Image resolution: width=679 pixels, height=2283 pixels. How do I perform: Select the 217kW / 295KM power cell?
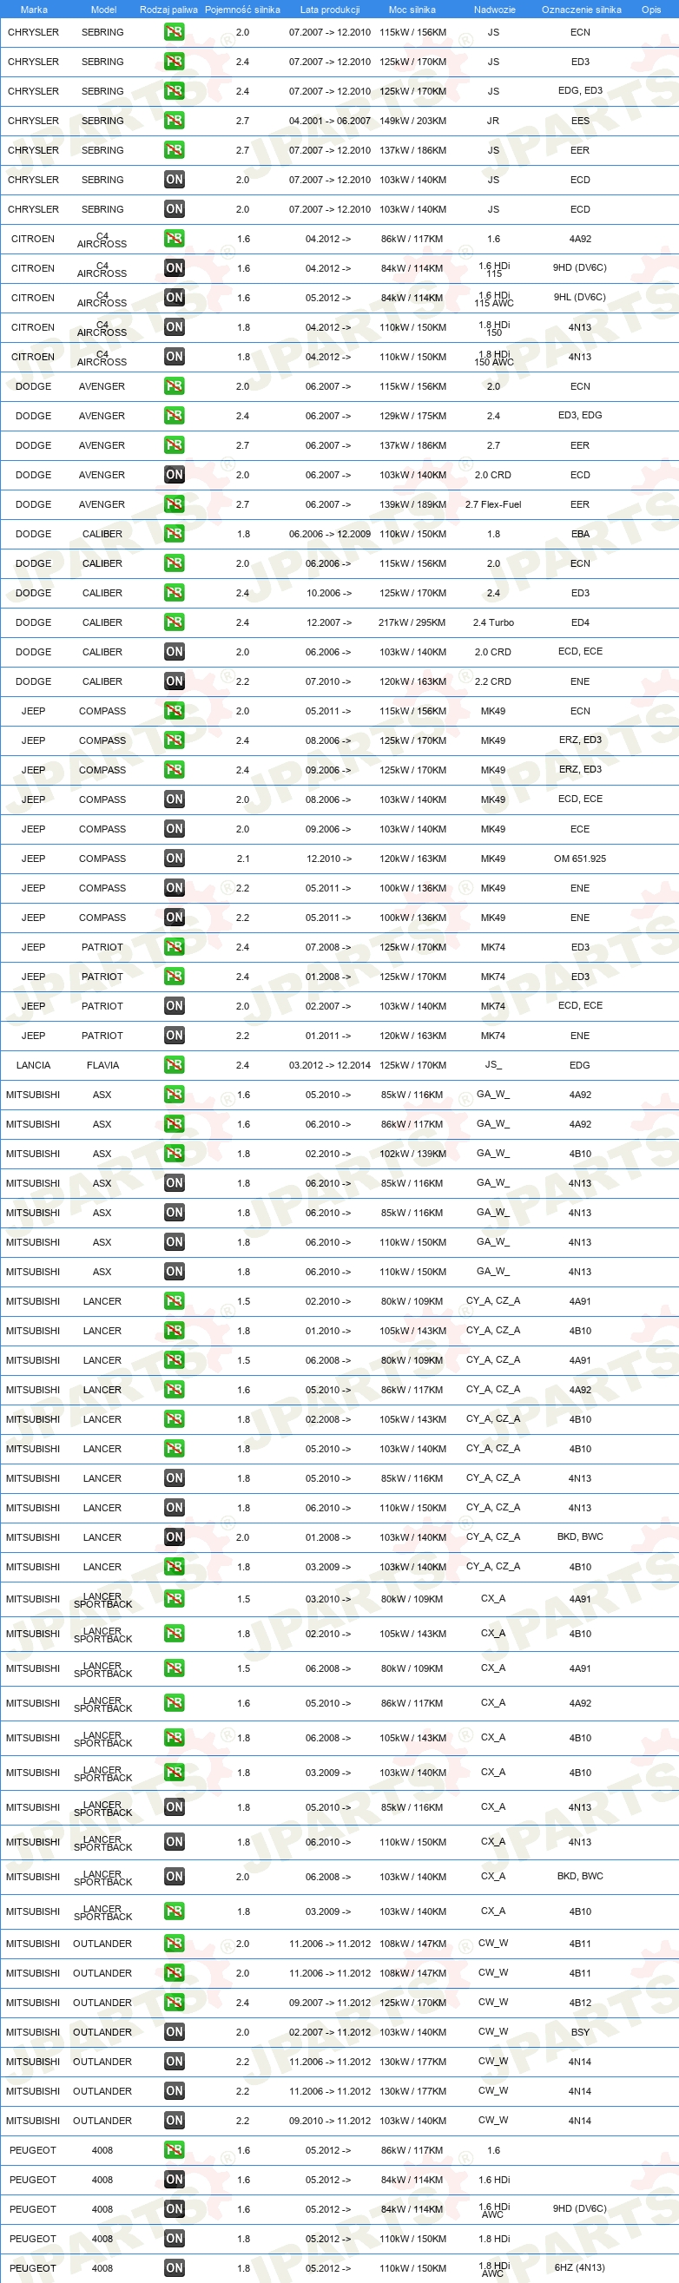click(x=412, y=622)
